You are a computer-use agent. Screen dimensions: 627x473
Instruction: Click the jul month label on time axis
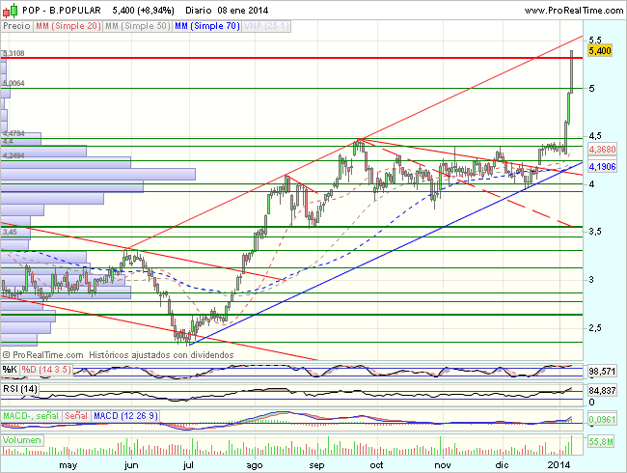click(x=188, y=465)
